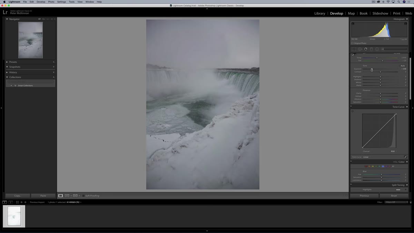The width and height of the screenshot is (414, 233).
Task: Select the filmstrip photo thumbnail
Action: coord(14,216)
